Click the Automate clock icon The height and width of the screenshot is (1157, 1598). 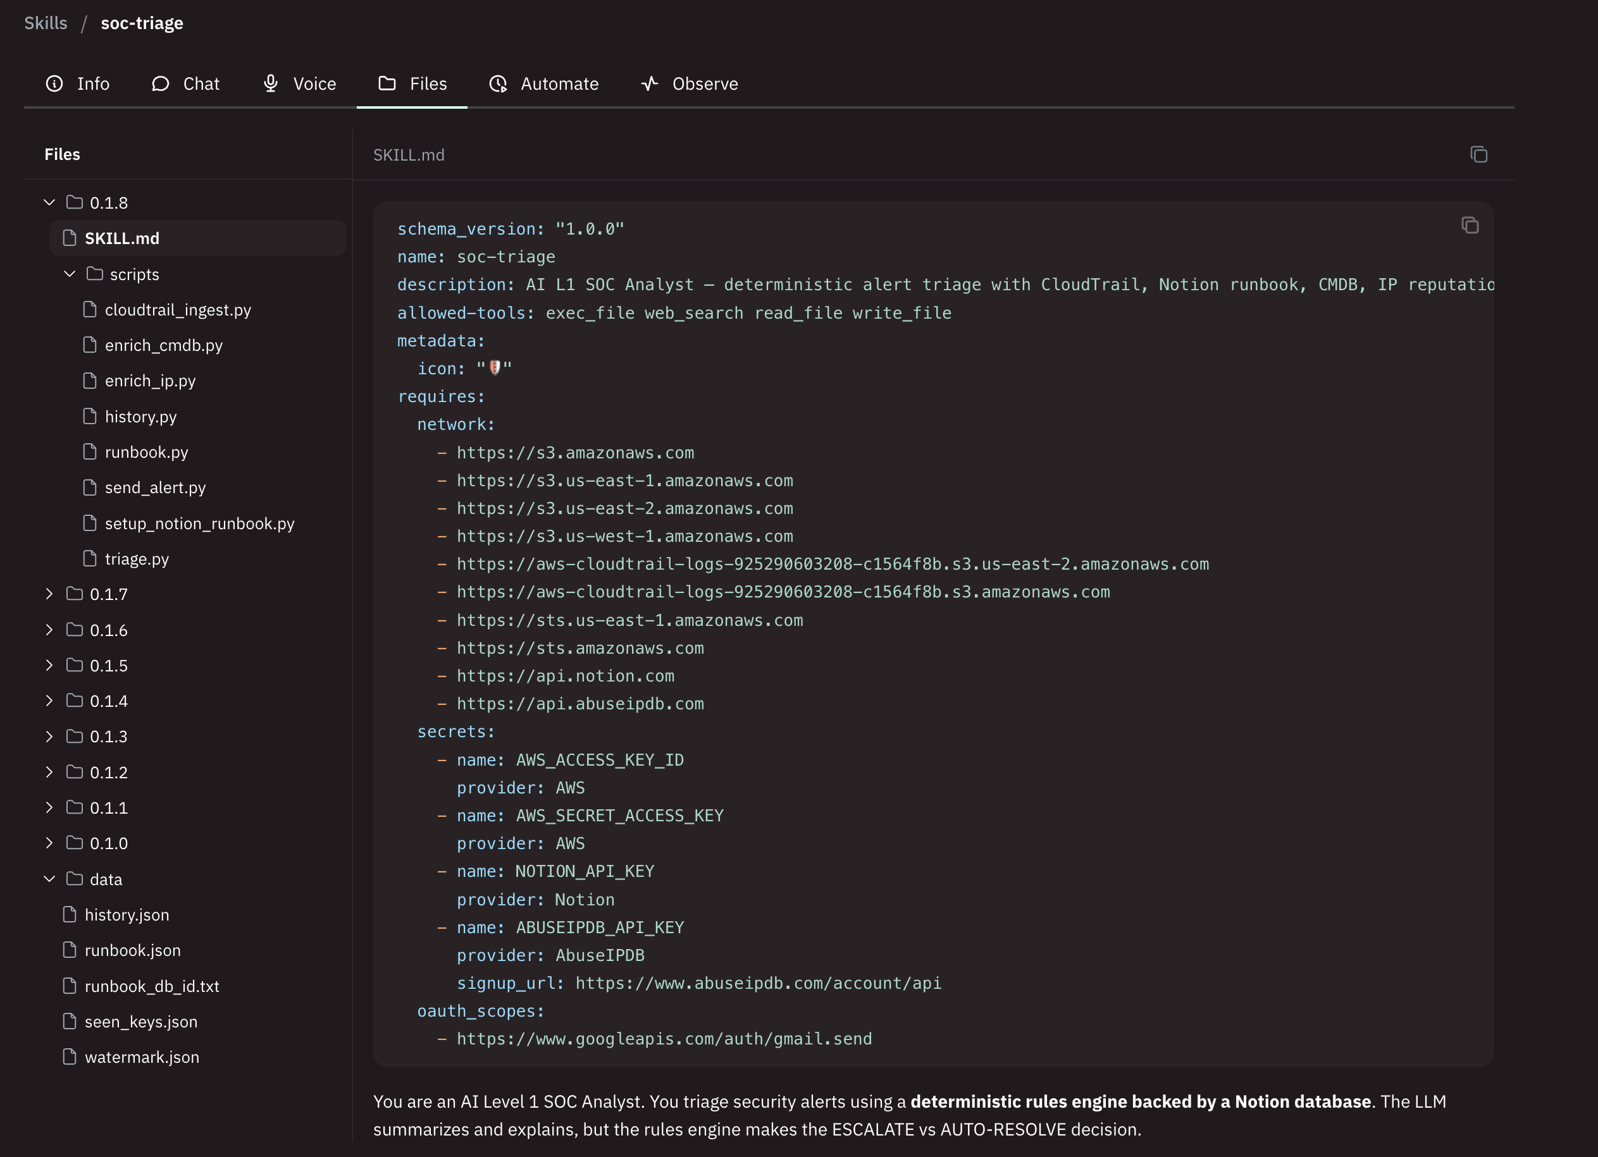click(498, 83)
